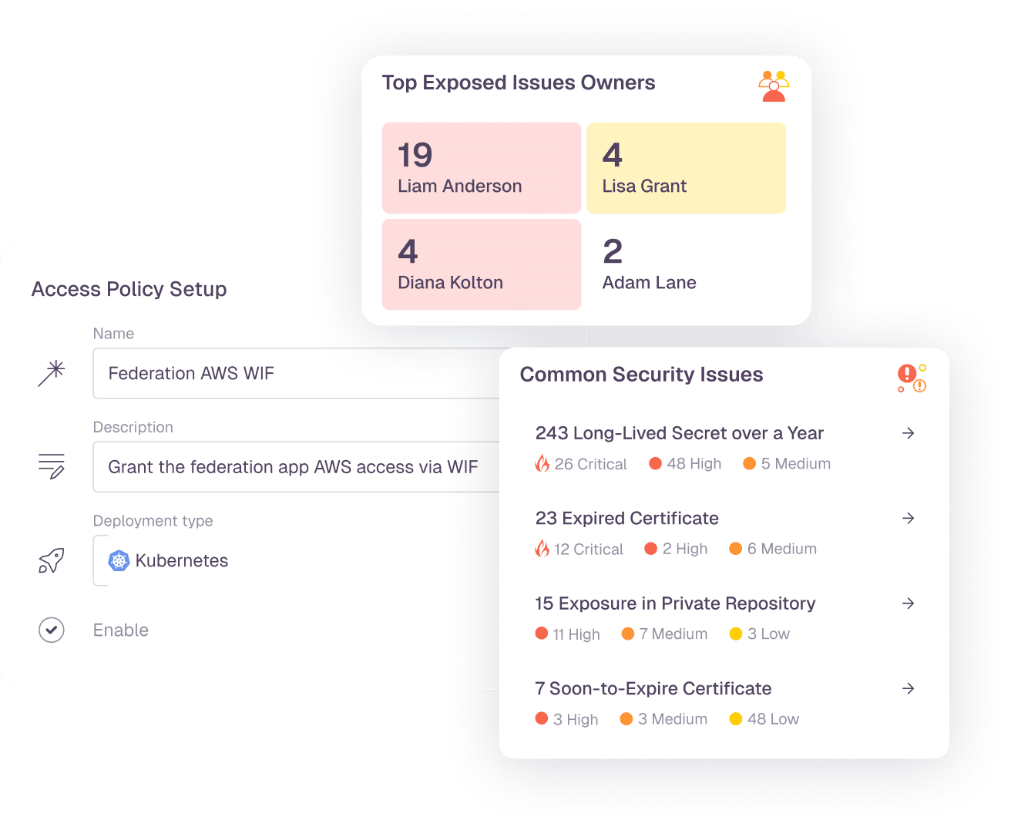Click the rocket icon beside Deployment type
Screen dimensions: 1011x827
(x=52, y=560)
